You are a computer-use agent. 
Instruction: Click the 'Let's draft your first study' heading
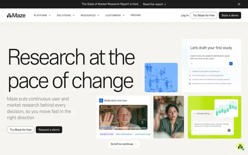[x=211, y=48]
